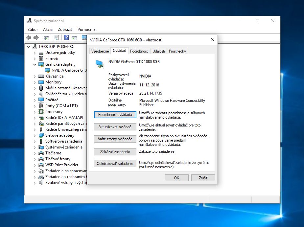Click the Vrátiť zmeny ovládača button
304x227 pixels.
coord(115,139)
